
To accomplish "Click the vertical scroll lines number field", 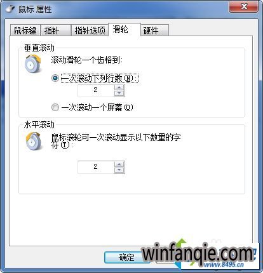I will tap(96, 90).
